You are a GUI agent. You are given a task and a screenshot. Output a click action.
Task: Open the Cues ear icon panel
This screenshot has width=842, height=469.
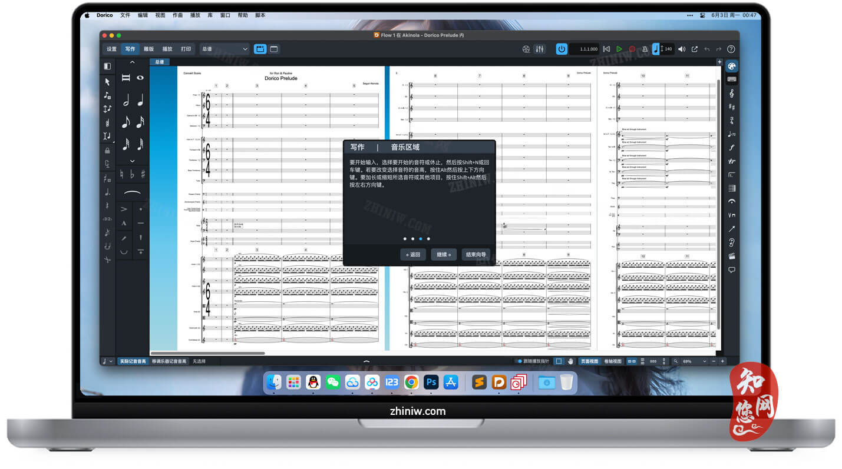pos(732,242)
